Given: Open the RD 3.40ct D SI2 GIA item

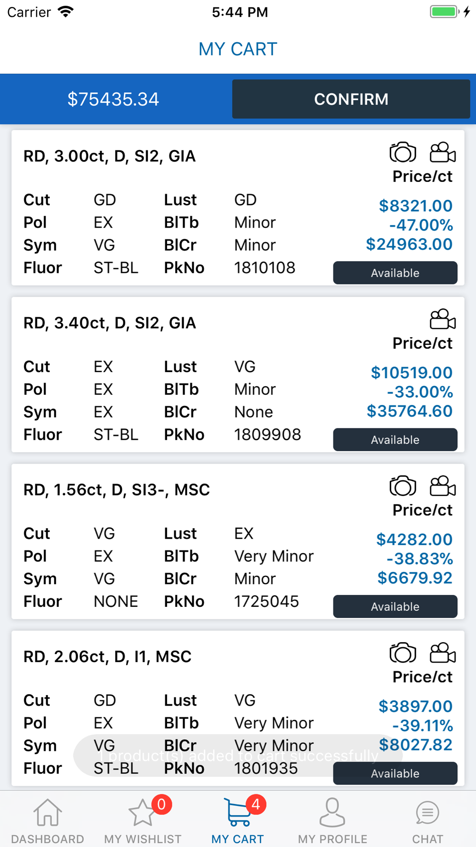Looking at the screenshot, I should (x=109, y=323).
